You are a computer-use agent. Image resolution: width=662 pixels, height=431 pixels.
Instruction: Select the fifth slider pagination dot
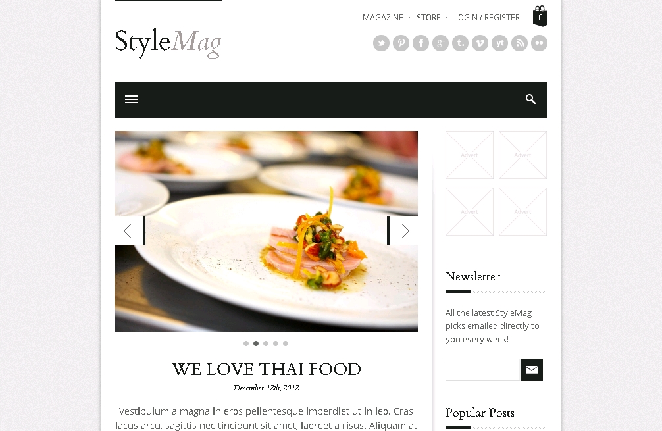(x=286, y=343)
